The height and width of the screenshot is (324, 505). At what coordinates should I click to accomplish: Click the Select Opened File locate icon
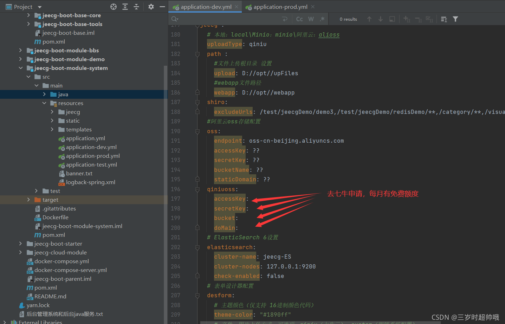tap(114, 7)
